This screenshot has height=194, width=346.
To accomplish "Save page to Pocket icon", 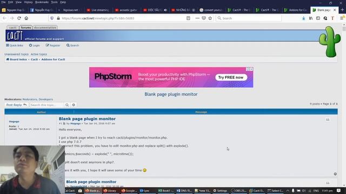I will tap(204, 18).
